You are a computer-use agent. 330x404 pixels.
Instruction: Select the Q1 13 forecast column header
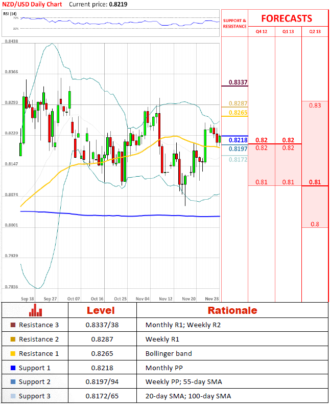point(288,31)
